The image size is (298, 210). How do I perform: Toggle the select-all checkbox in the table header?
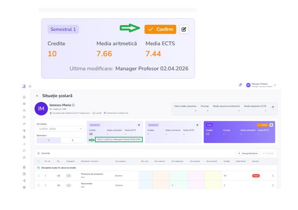(38, 161)
